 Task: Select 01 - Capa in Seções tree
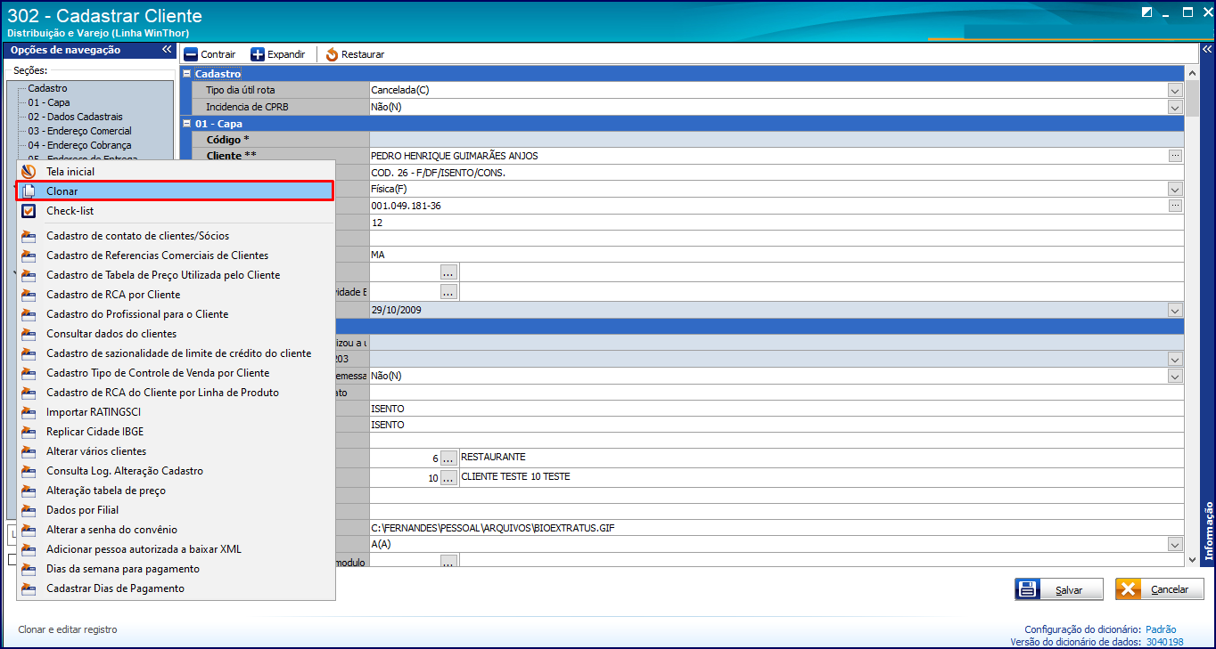point(48,102)
